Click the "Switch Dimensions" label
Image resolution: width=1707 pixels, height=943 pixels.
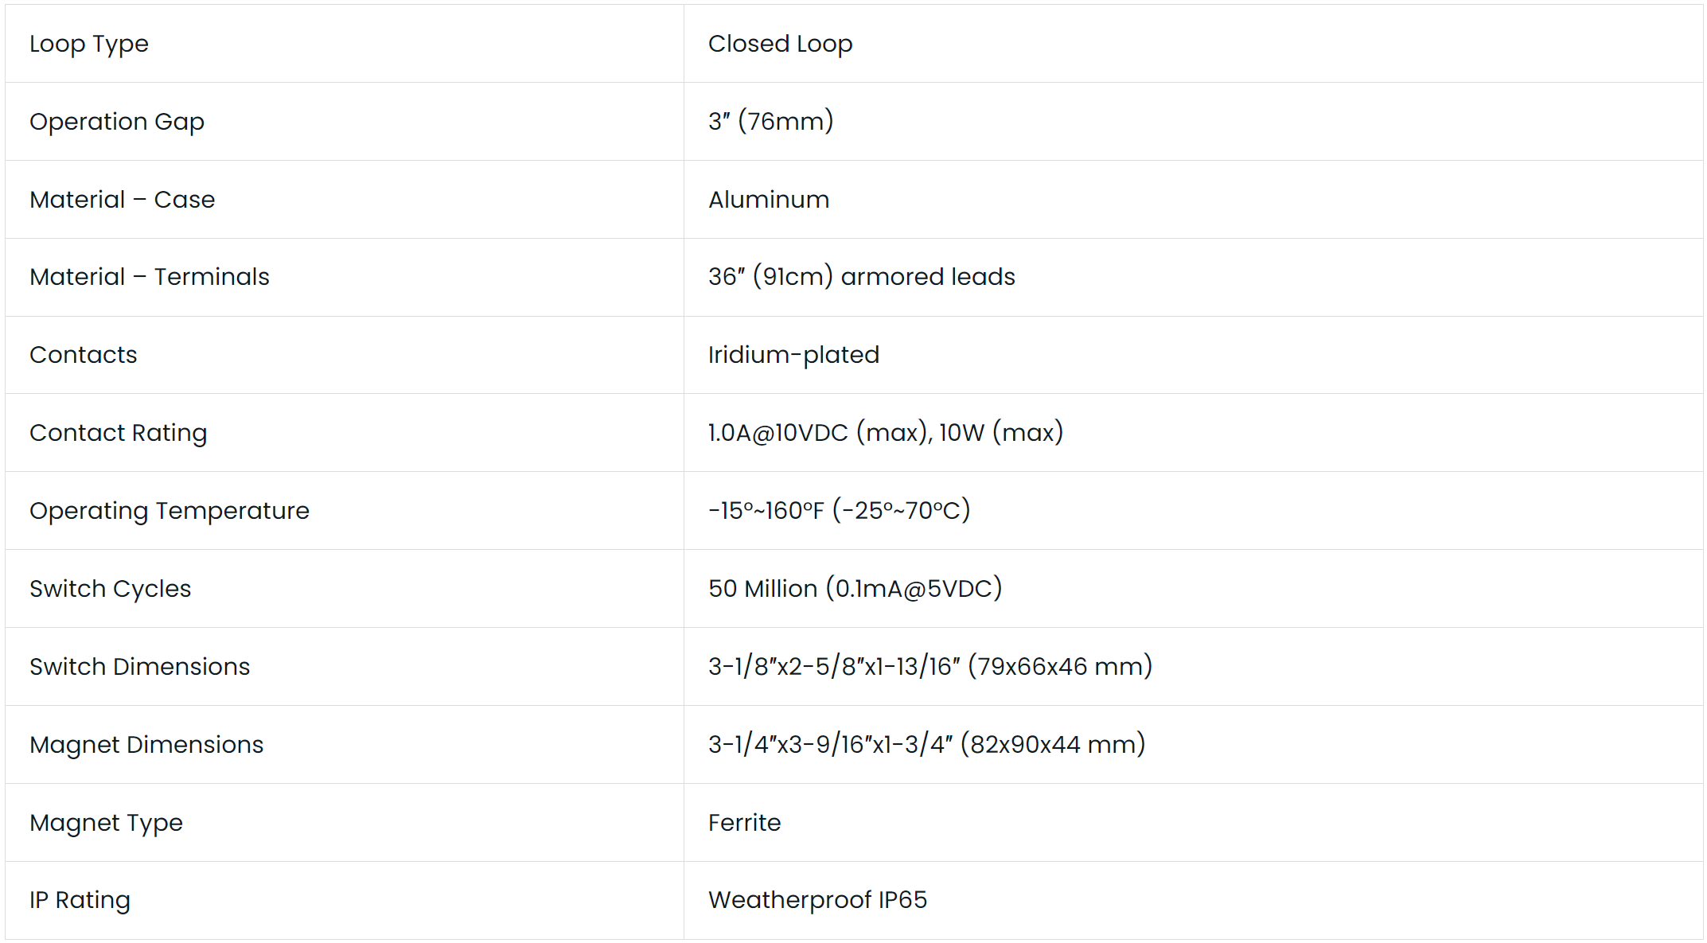(140, 667)
